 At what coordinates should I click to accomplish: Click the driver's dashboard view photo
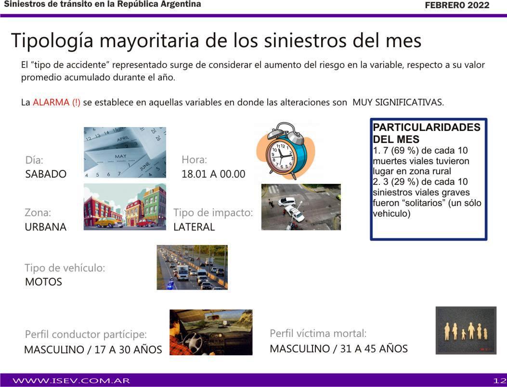211,332
